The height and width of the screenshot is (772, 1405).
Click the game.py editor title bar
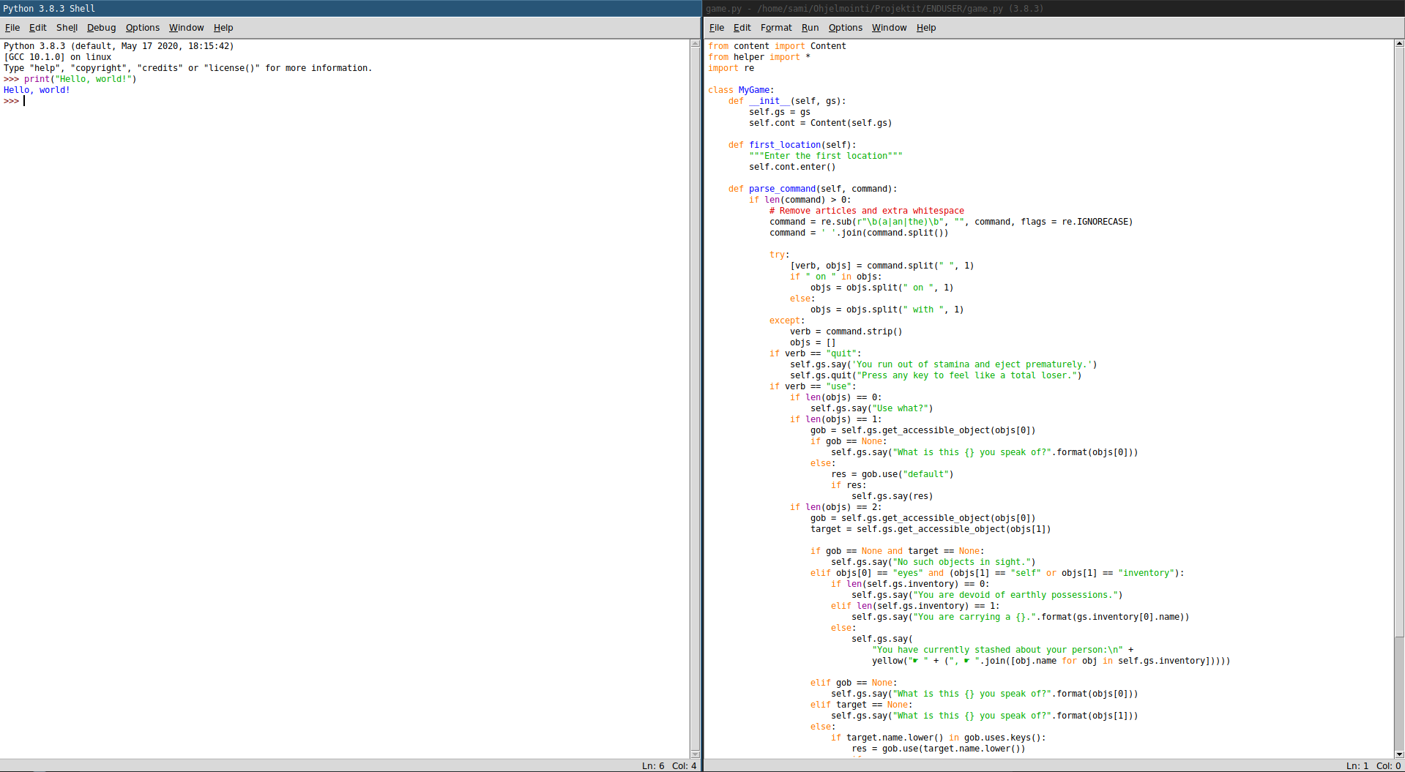pyautogui.click(x=1054, y=8)
